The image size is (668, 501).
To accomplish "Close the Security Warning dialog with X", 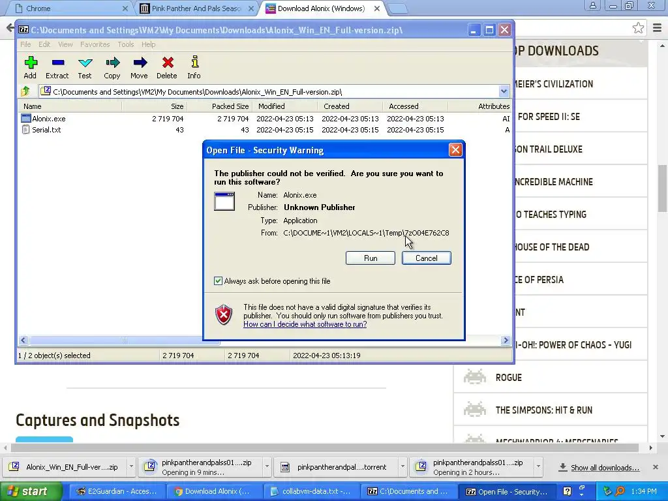I will pos(455,149).
